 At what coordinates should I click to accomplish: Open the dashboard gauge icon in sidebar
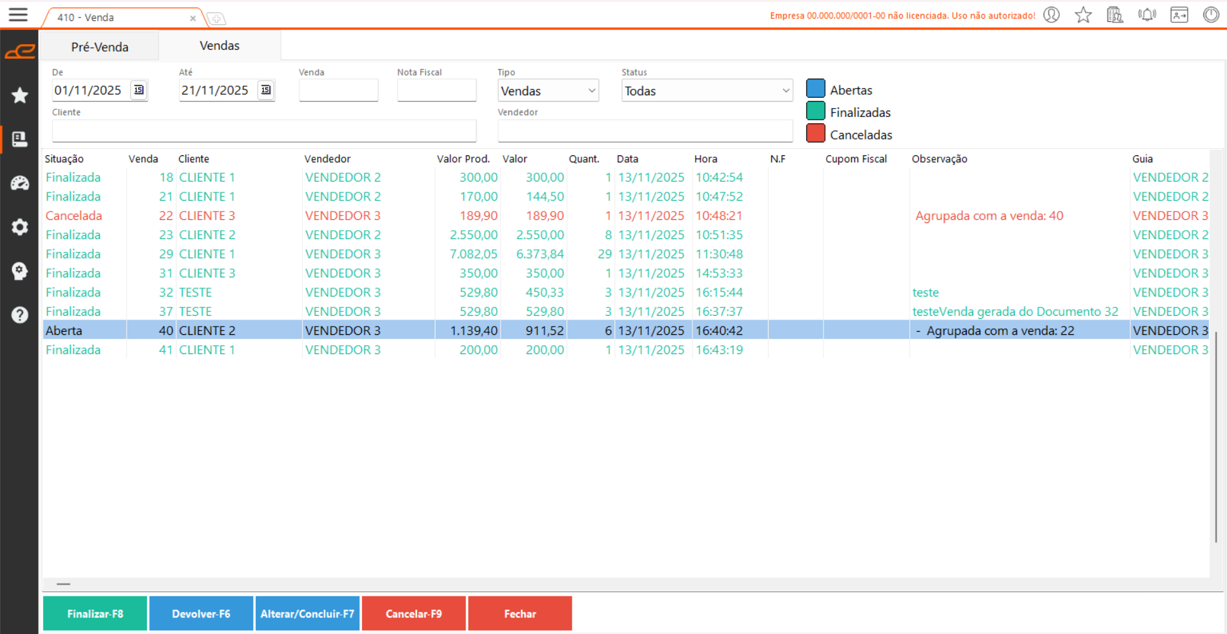tap(20, 183)
